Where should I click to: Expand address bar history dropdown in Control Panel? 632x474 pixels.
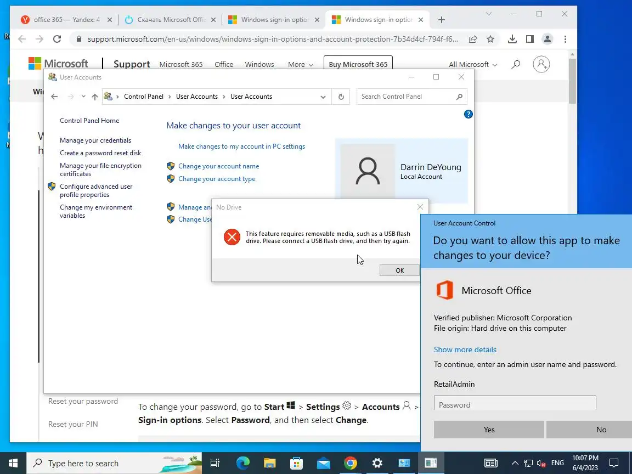click(323, 97)
